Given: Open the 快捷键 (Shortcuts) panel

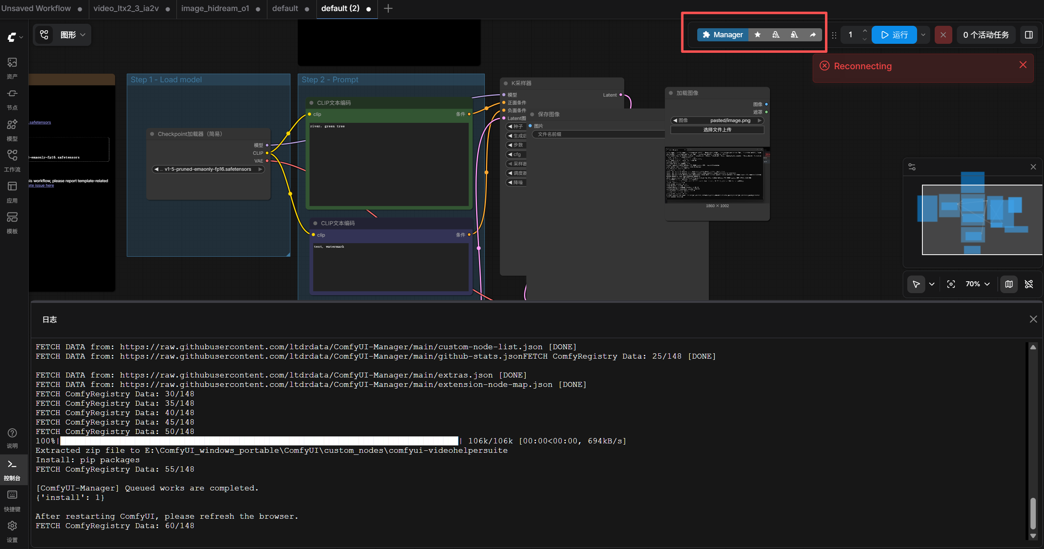Looking at the screenshot, I should (12, 500).
